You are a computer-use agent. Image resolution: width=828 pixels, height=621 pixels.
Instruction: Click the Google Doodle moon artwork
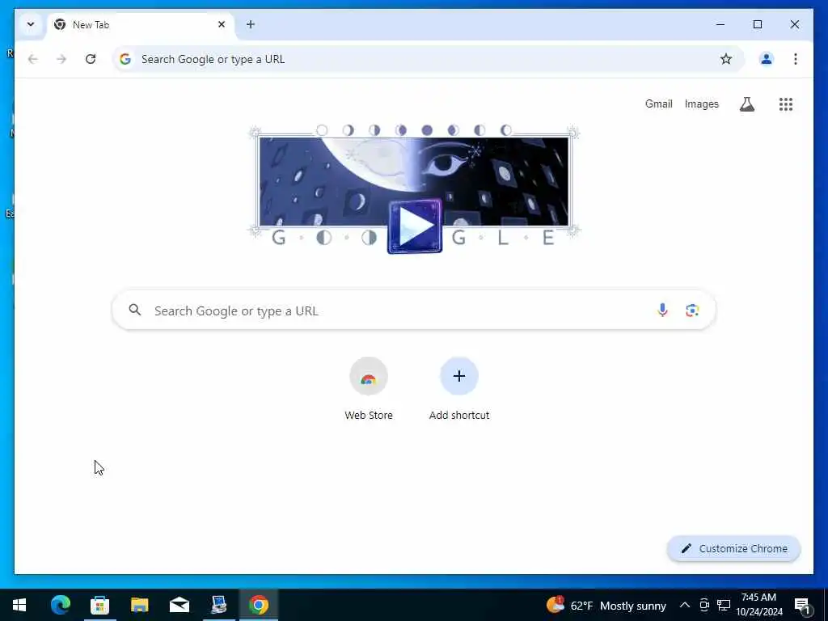[415, 180]
